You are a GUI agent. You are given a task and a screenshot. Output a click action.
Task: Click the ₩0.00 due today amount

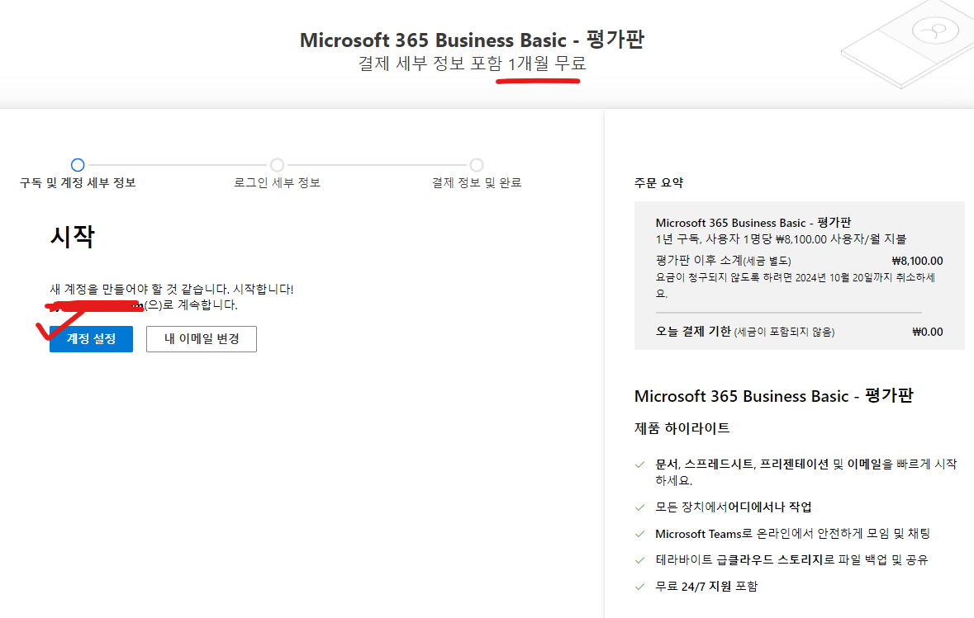[x=928, y=332]
